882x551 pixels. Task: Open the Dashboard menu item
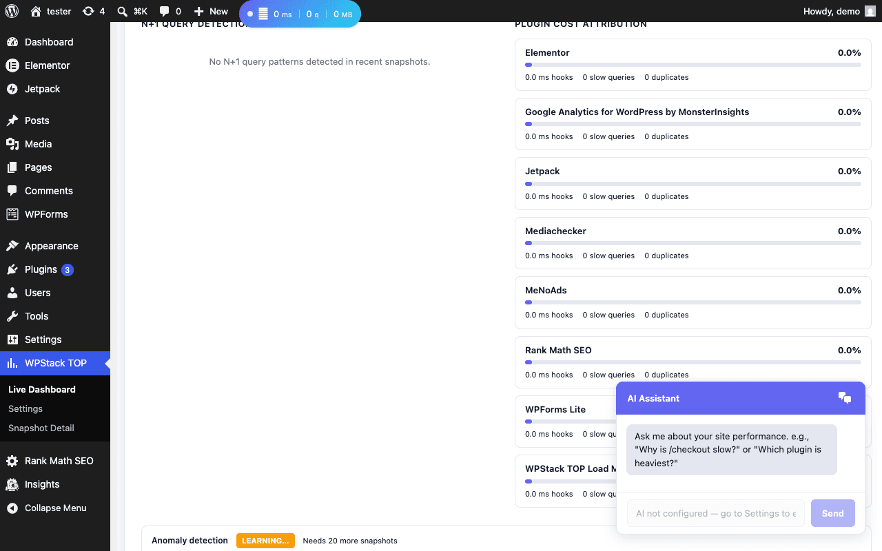pyautogui.click(x=55, y=42)
